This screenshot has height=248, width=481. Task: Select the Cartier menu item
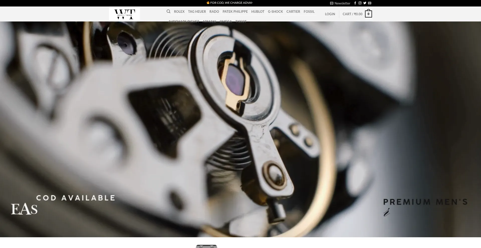tap(293, 11)
